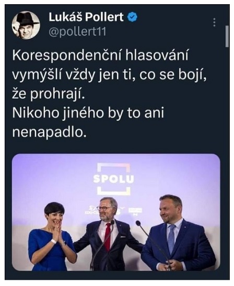Click the black hat in the avatar
The width and height of the screenshot is (234, 286).
point(27,19)
